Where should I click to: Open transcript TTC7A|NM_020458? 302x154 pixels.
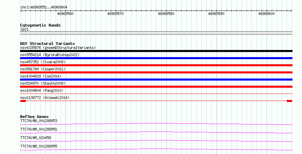36,138
